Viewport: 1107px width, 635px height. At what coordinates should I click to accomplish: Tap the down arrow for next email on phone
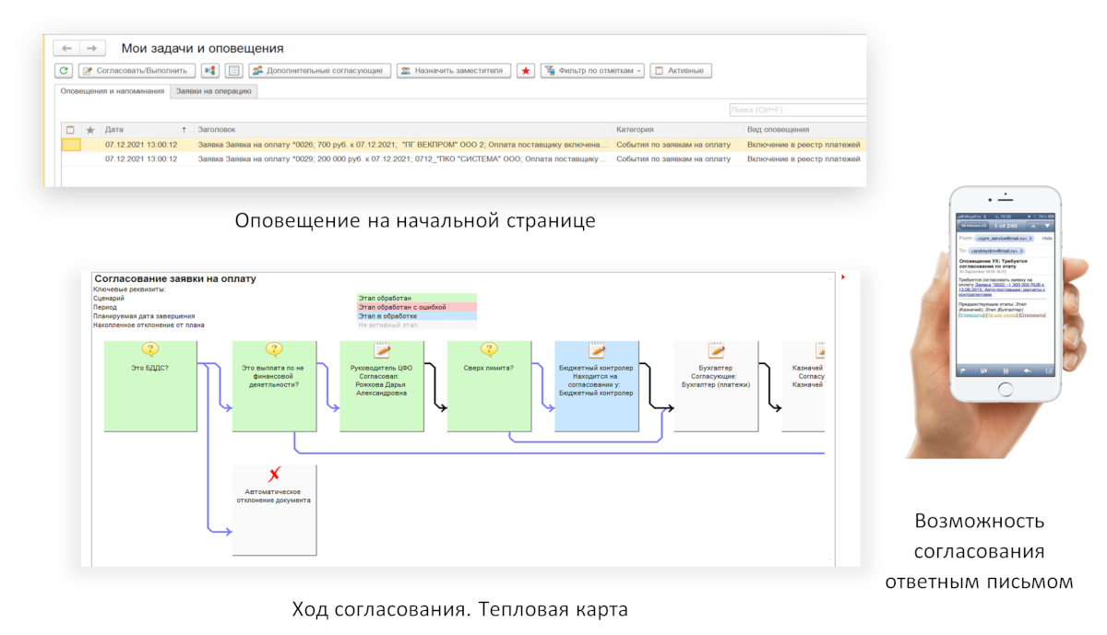[x=1047, y=225]
